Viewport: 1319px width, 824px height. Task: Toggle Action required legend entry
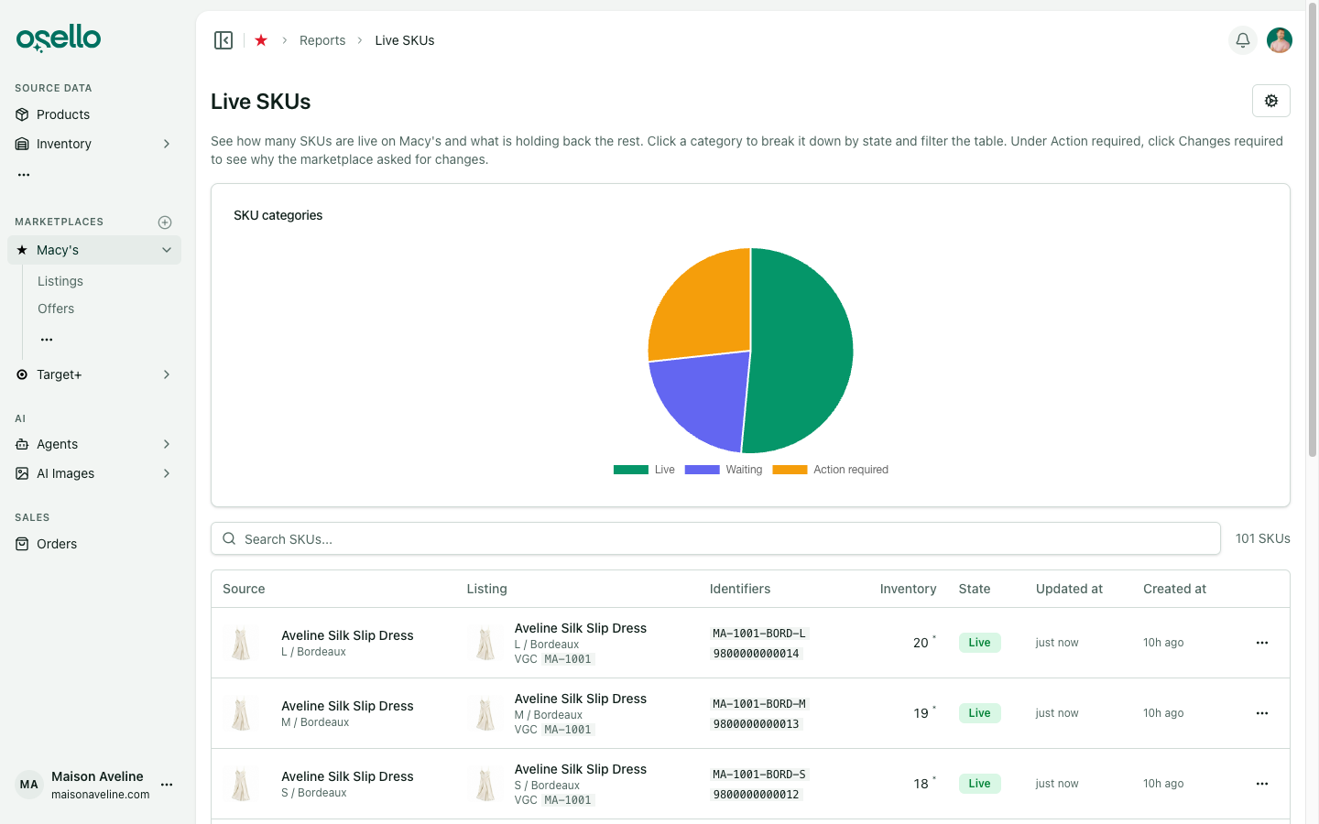click(831, 470)
